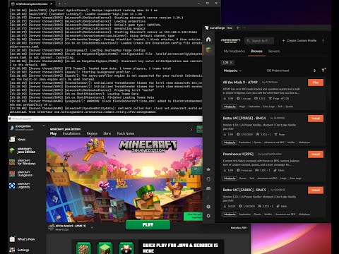Click the green PLAY button in launcher

point(148,225)
